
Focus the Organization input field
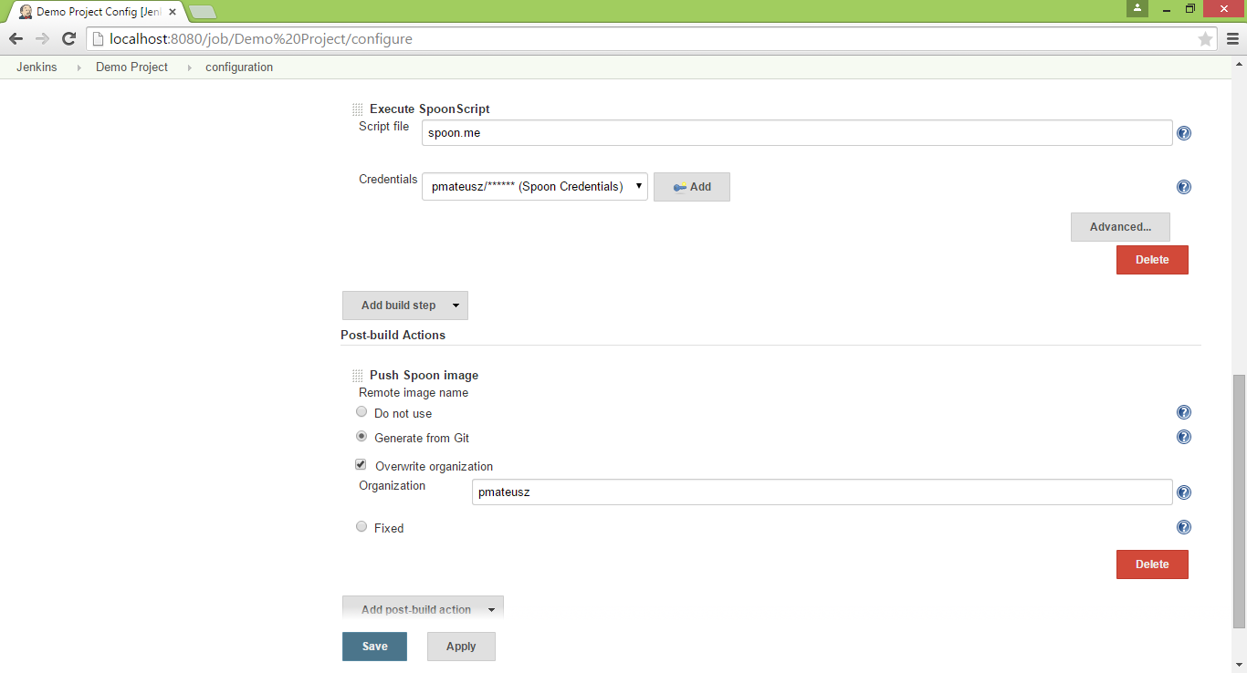point(823,492)
